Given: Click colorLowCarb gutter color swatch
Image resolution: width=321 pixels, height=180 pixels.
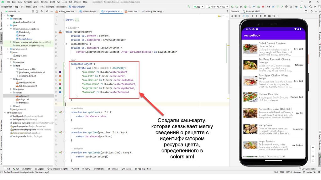Looking at the screenshot, I should pos(60,72).
